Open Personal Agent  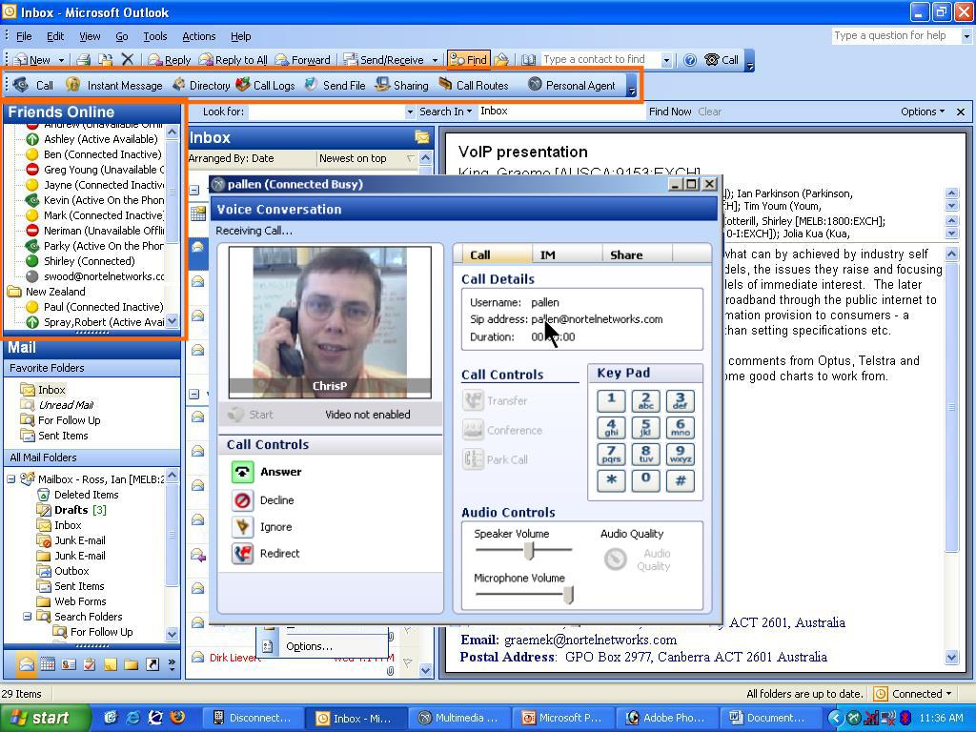(572, 85)
